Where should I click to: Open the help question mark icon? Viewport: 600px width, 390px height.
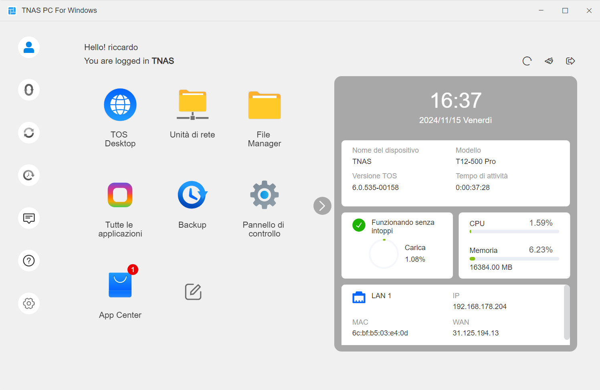pos(29,261)
